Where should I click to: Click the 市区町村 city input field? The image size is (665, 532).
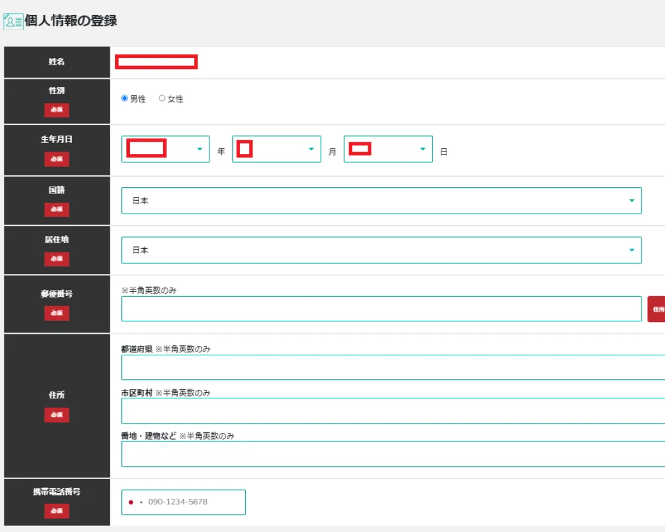pyautogui.click(x=393, y=411)
